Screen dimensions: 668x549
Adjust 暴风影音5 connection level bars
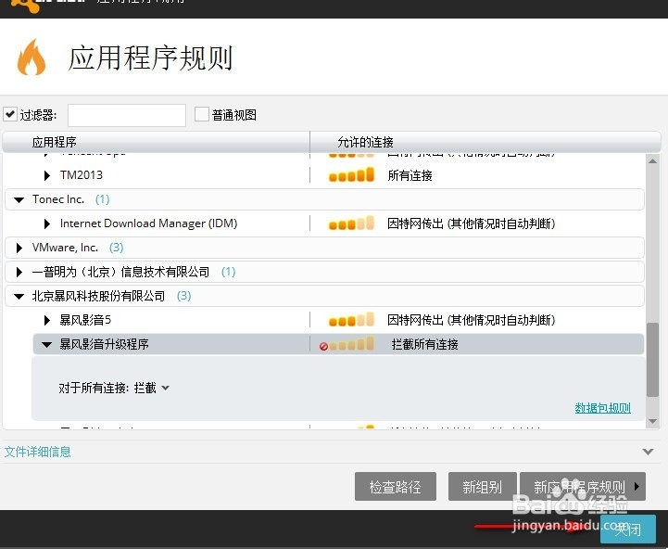pos(351,320)
